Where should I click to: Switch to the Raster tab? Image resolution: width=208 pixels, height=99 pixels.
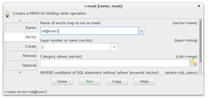[x=21, y=28]
